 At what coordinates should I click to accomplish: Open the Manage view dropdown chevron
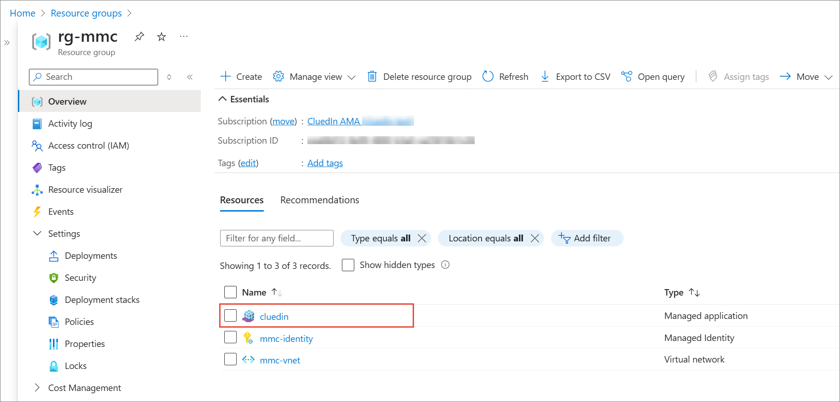coord(352,77)
